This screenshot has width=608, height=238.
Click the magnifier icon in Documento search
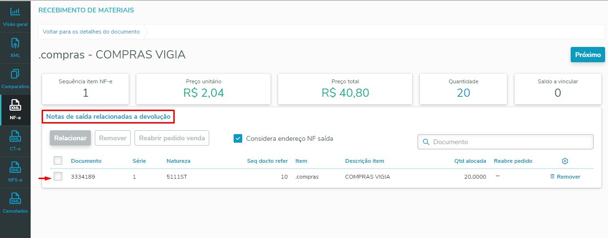(426, 142)
